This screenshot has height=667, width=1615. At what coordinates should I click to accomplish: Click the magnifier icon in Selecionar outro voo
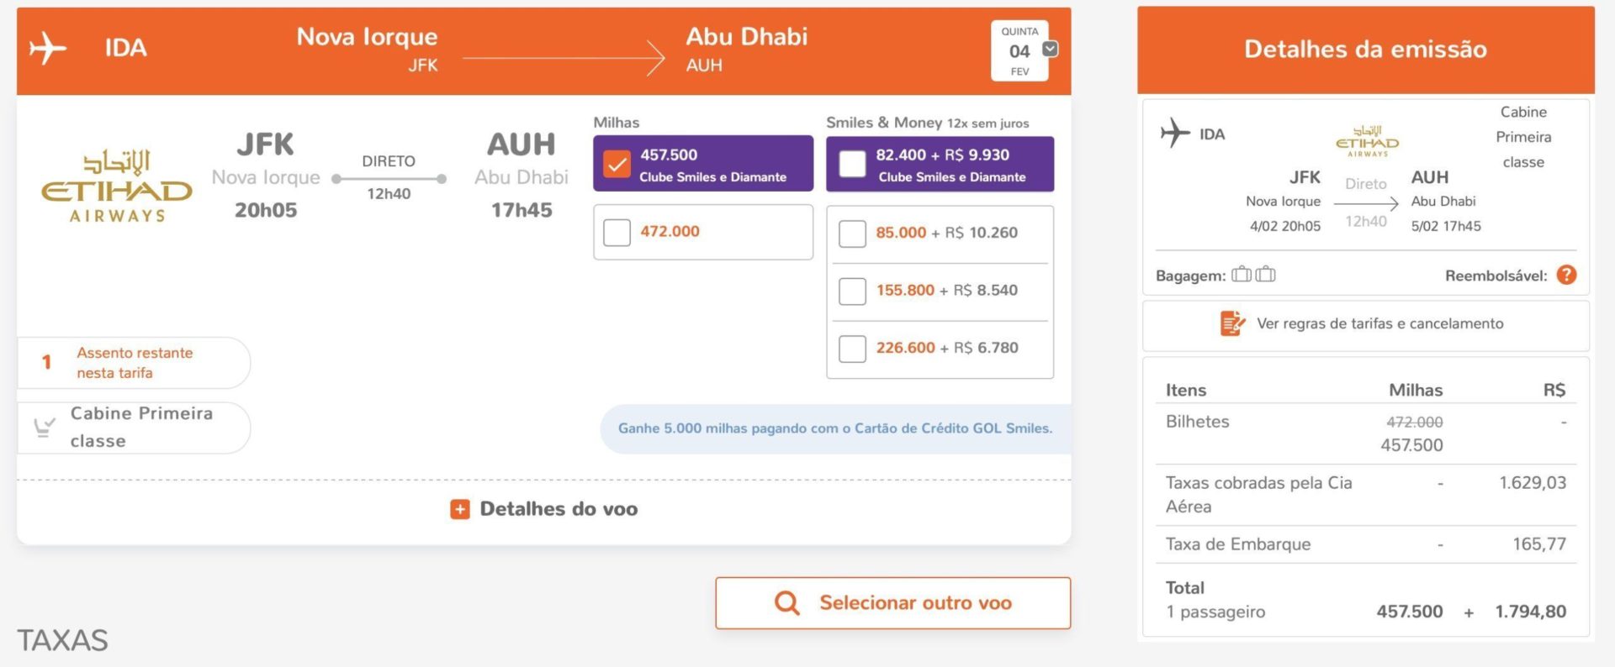pos(787,603)
